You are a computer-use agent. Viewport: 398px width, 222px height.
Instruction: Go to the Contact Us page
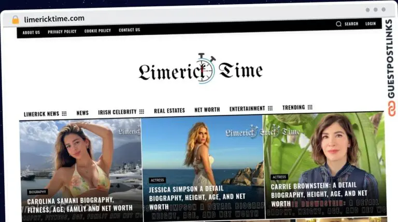point(130,30)
